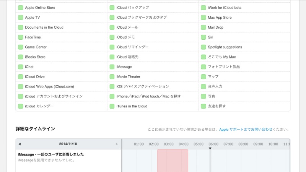The height and width of the screenshot is (172, 306).
Task: Click 10:00 timeline hour label
Action: click(273, 144)
